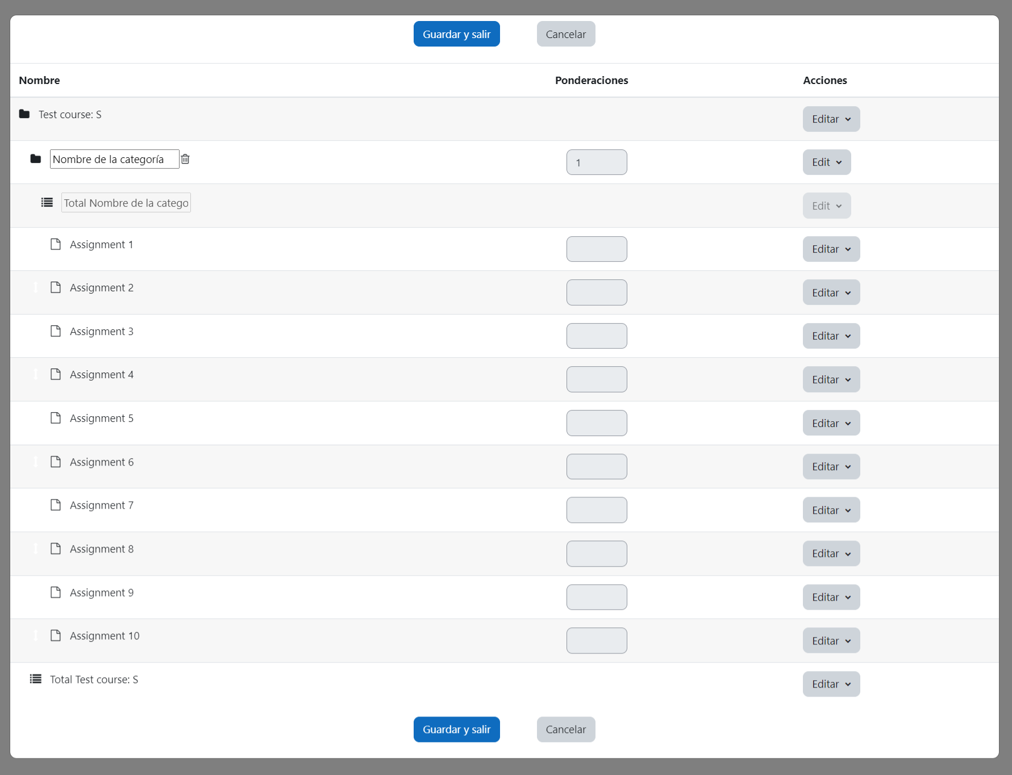
Task: Click the weight field for Assignment 6
Action: (x=597, y=467)
